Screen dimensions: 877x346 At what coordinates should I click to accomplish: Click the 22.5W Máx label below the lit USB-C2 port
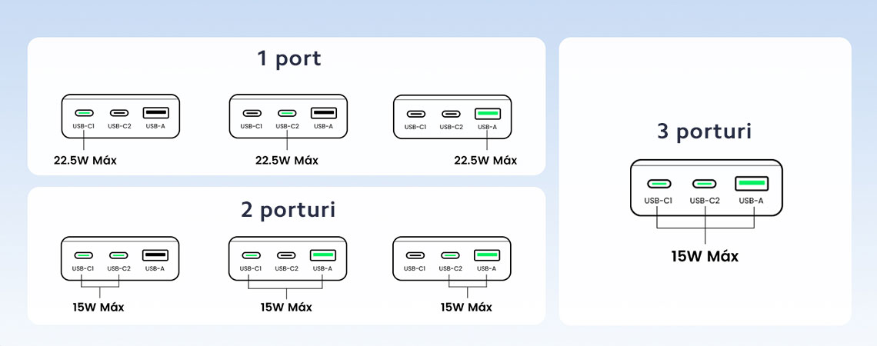[x=287, y=161]
